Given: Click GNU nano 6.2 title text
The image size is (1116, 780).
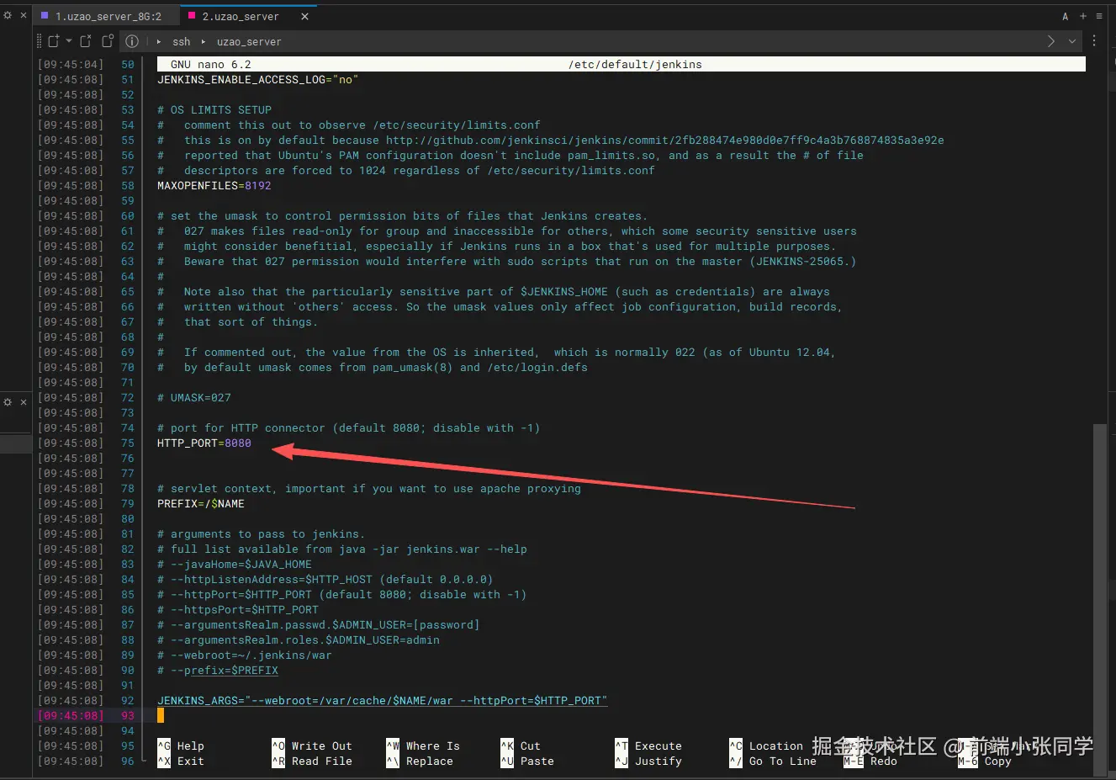Looking at the screenshot, I should coord(211,65).
